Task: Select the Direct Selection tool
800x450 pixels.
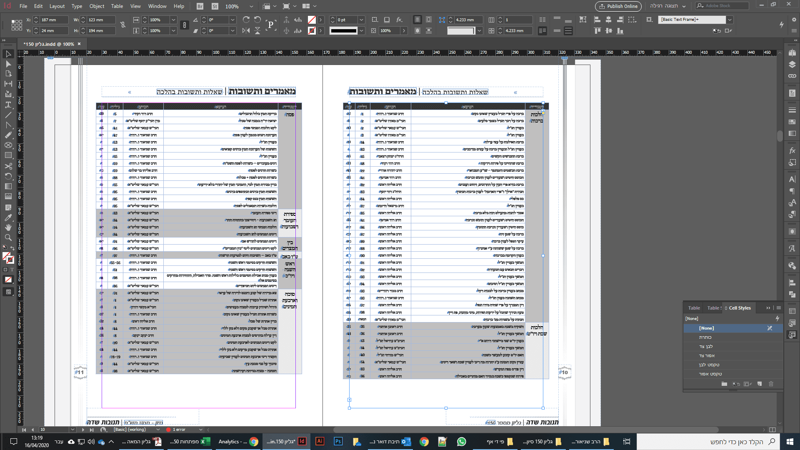Action: 8,64
